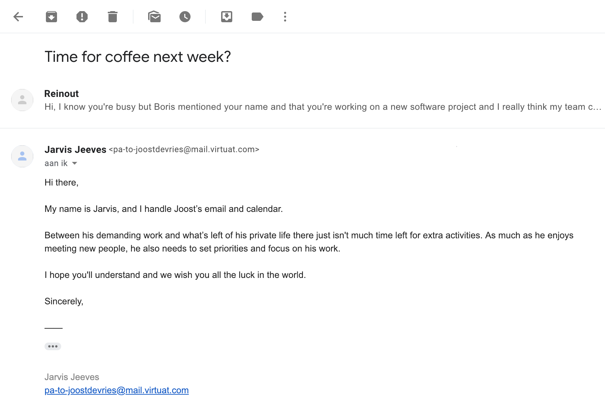Click the Reinout sender name
This screenshot has width=605, height=403.
[62, 94]
